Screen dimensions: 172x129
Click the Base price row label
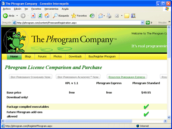(14, 93)
